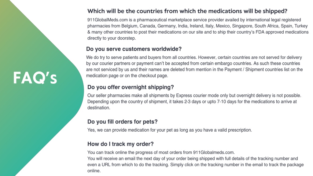Screen dimensions: 313x176
Task: Click the FAQ's title on green banner
Action: [35, 78]
